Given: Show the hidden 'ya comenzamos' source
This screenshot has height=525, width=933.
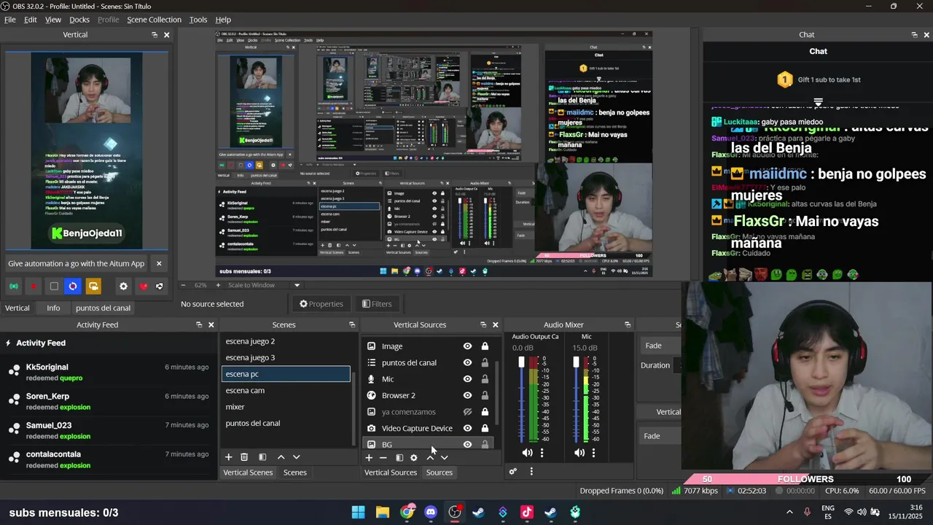Looking at the screenshot, I should pyautogui.click(x=467, y=412).
